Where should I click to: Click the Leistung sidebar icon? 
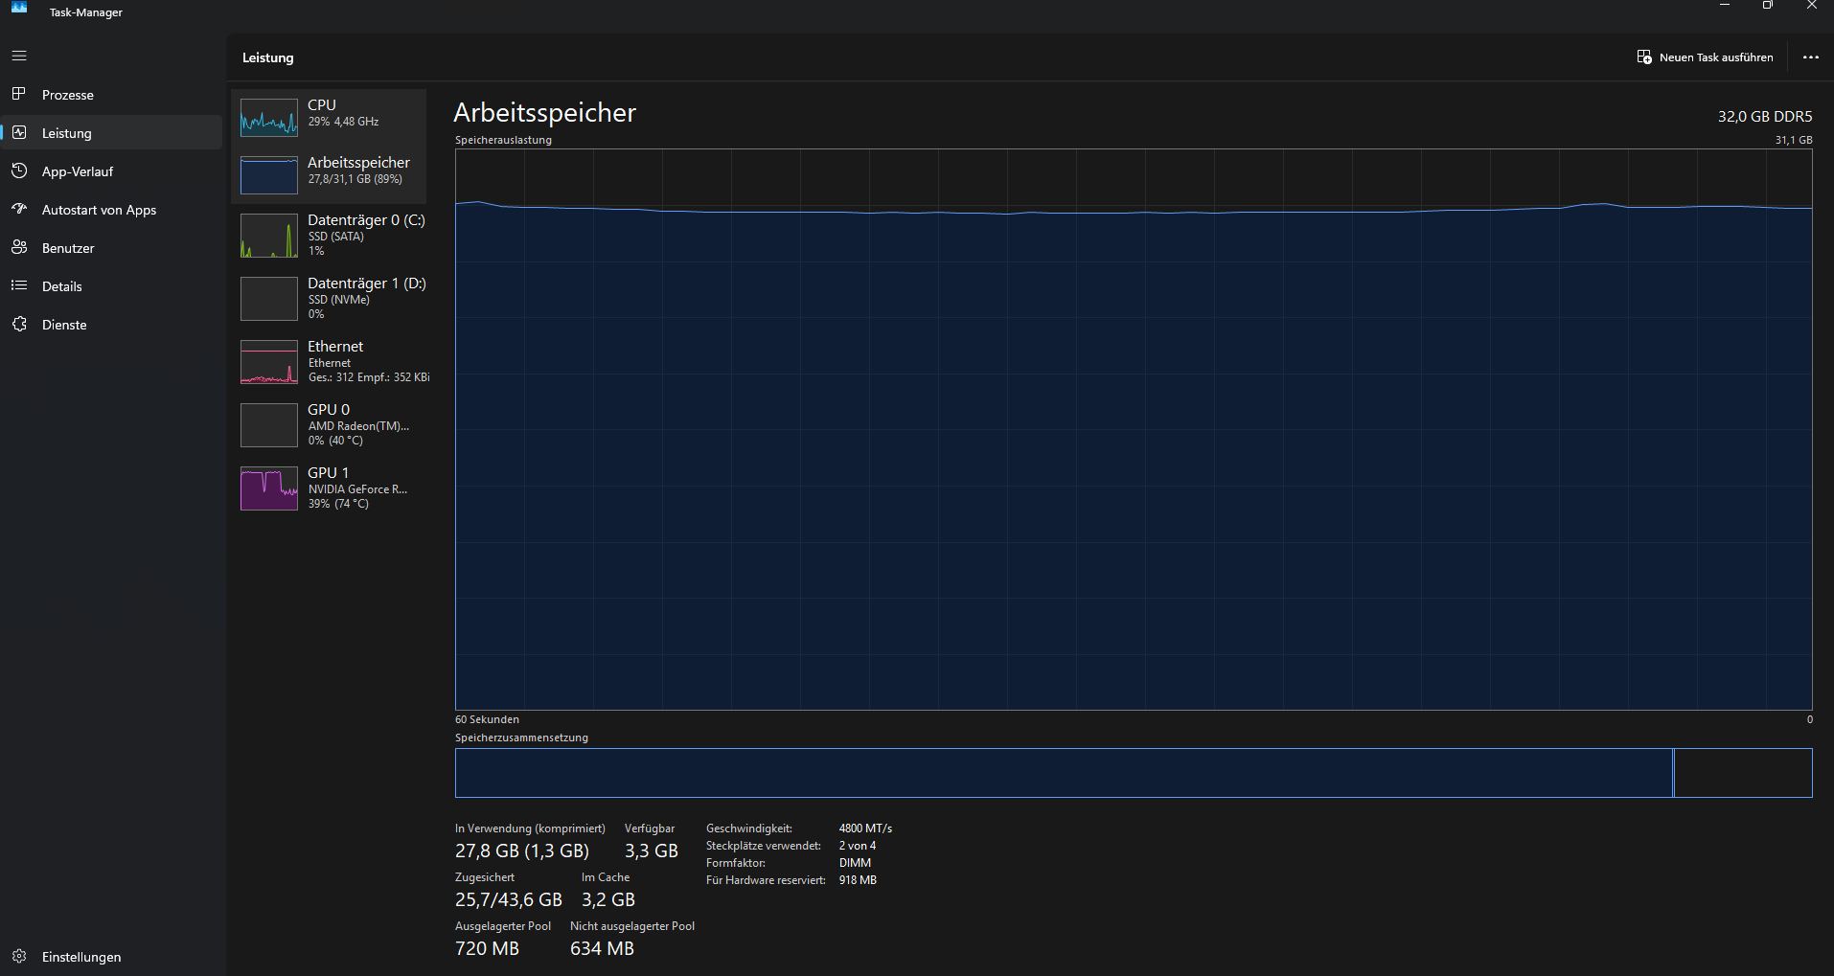pos(19,132)
